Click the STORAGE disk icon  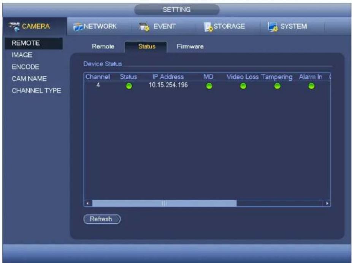pos(208,27)
